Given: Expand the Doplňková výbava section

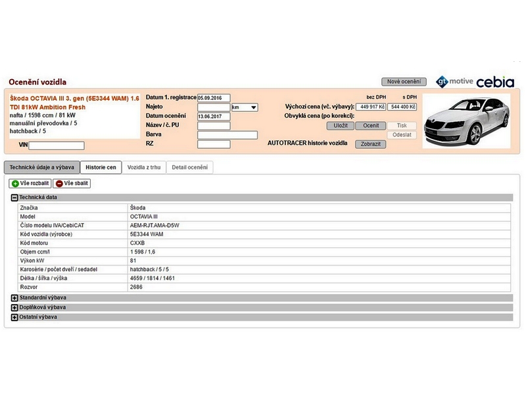Looking at the screenshot, I should coord(14,307).
